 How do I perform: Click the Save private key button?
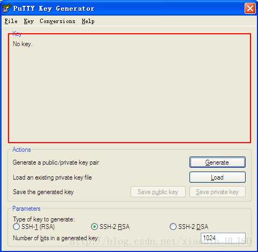click(x=217, y=192)
